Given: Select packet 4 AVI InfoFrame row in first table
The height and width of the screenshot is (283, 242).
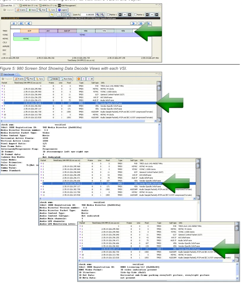Looking at the screenshot, I should [x=79, y=97].
